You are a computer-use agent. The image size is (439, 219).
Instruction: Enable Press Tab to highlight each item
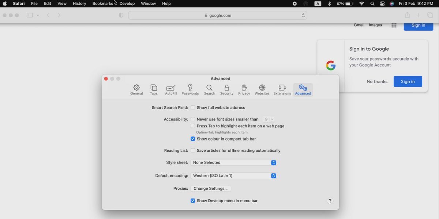tap(193, 126)
